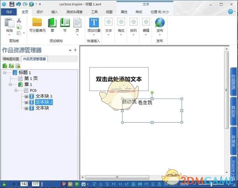Open the FILE menu button
Image resolution: width=238 pixels, height=188 pixels.
coord(9,12)
